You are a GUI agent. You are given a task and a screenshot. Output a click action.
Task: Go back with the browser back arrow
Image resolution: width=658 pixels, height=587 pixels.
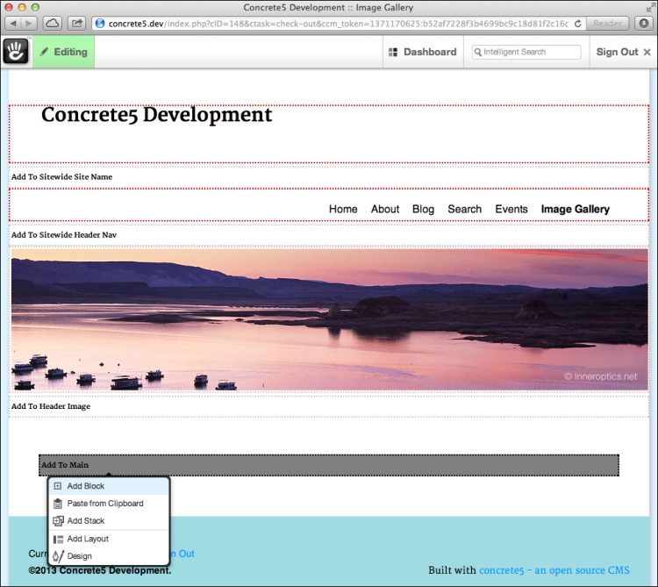tap(13, 24)
